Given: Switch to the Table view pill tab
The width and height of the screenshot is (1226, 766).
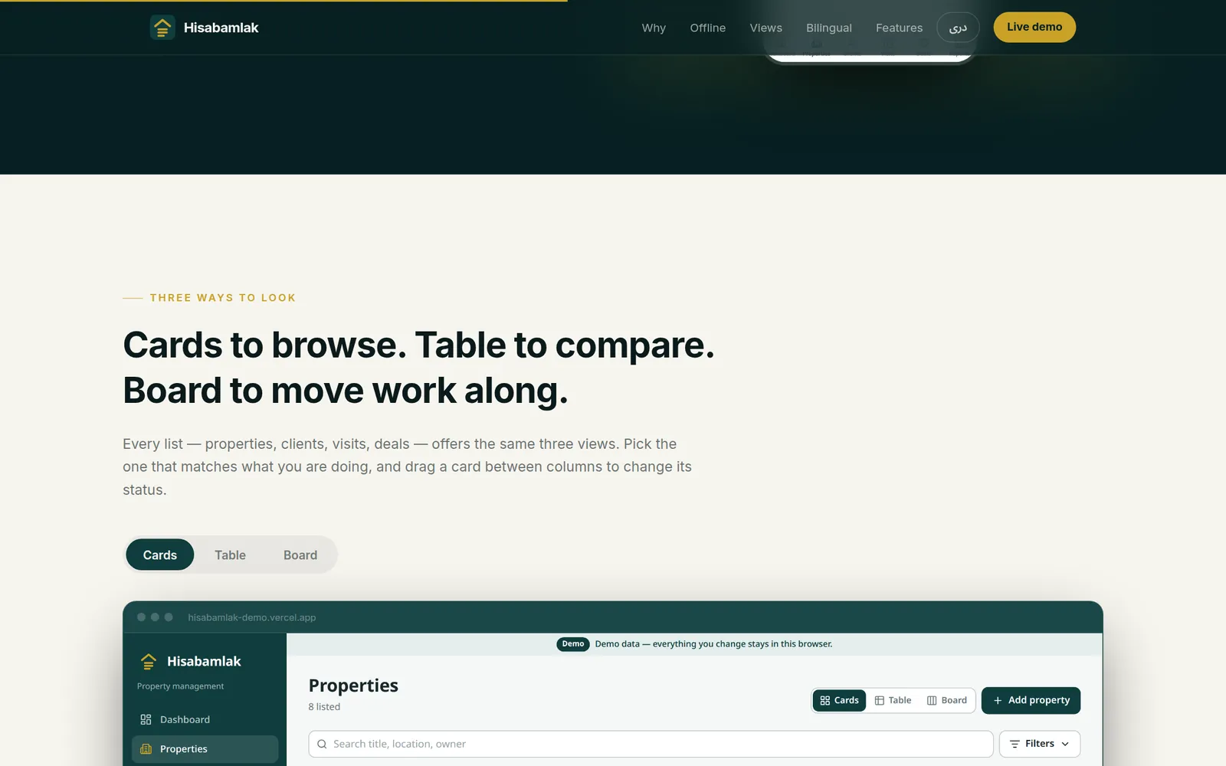Looking at the screenshot, I should click(x=230, y=555).
